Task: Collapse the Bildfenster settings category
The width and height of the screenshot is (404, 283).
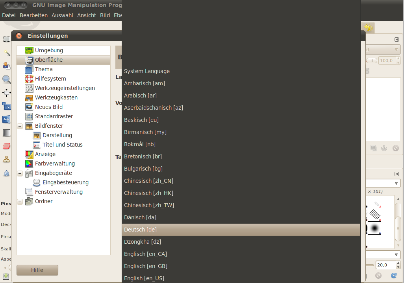Action: (x=20, y=126)
